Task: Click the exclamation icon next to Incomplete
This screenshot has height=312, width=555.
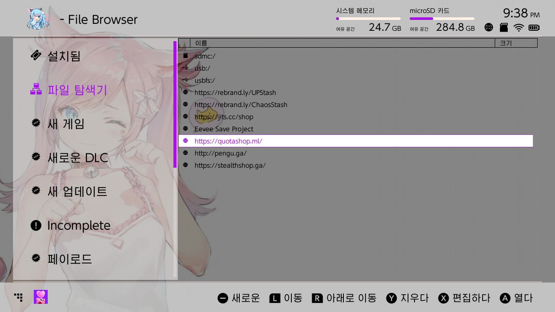Action: pos(36,225)
